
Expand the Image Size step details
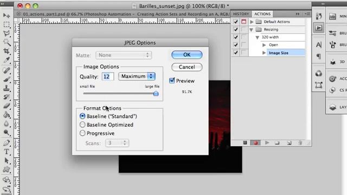264,53
